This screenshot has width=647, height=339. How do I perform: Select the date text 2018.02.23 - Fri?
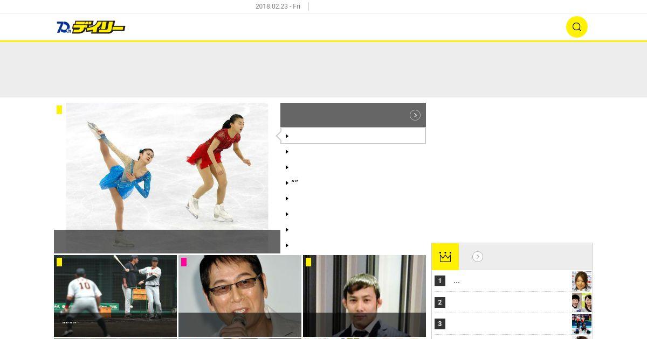[x=278, y=6]
